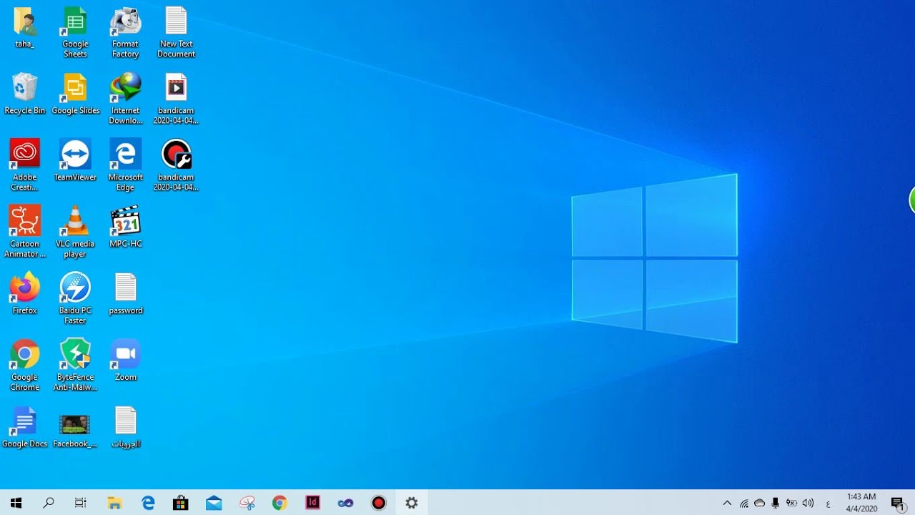
Task: Click the microphone icon in system tray
Action: (x=776, y=503)
